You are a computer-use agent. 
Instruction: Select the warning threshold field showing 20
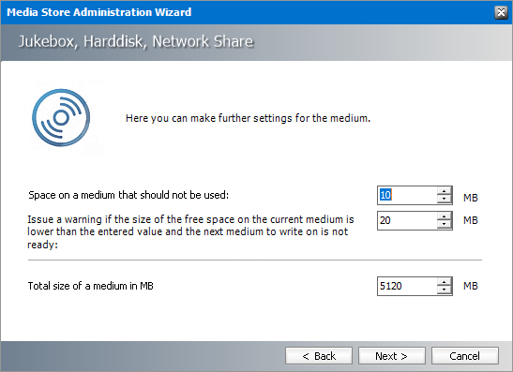[x=407, y=220]
